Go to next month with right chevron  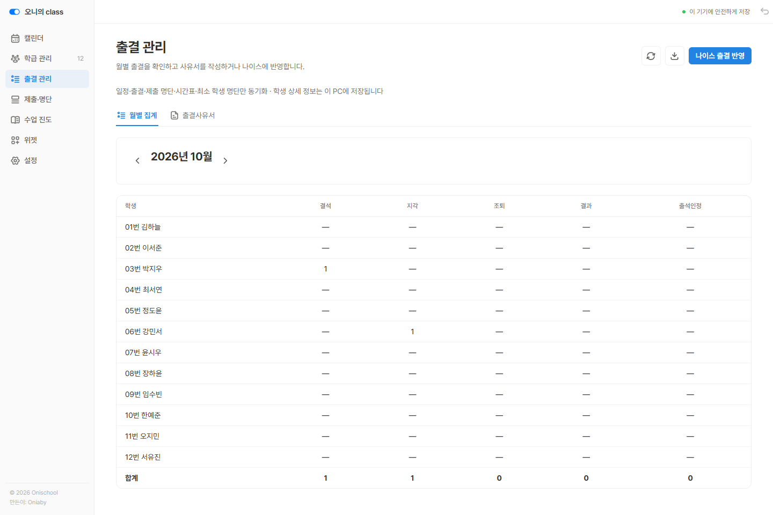(225, 160)
